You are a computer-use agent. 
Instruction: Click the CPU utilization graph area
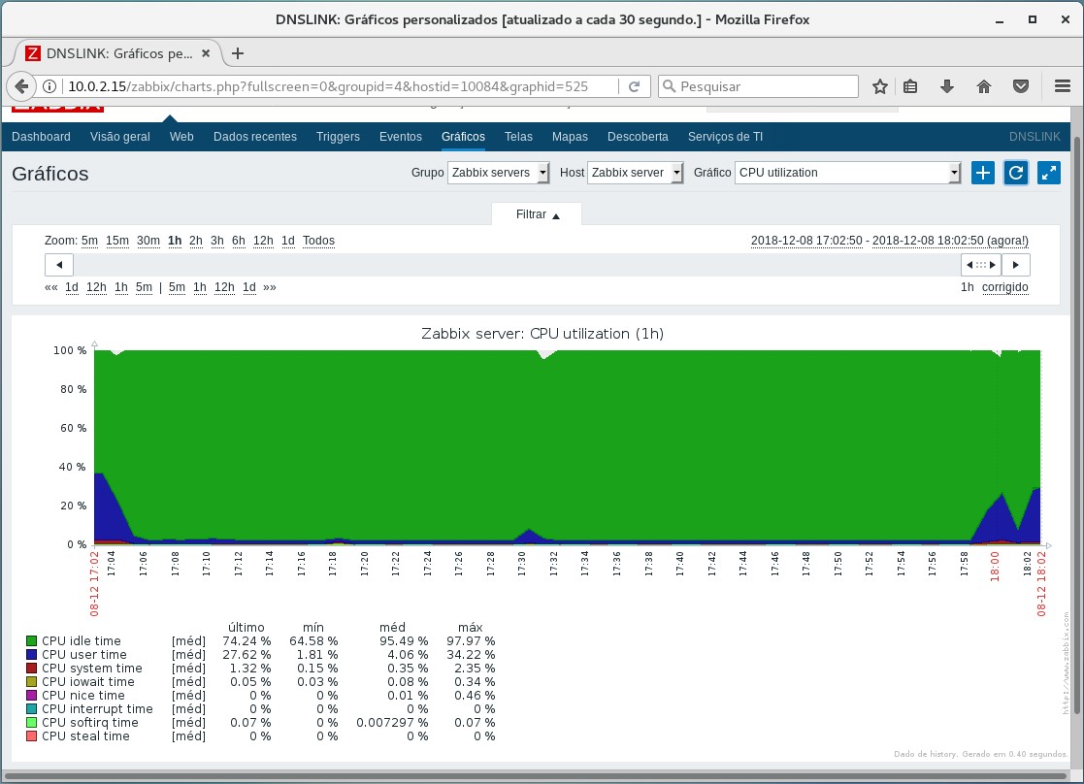click(567, 447)
